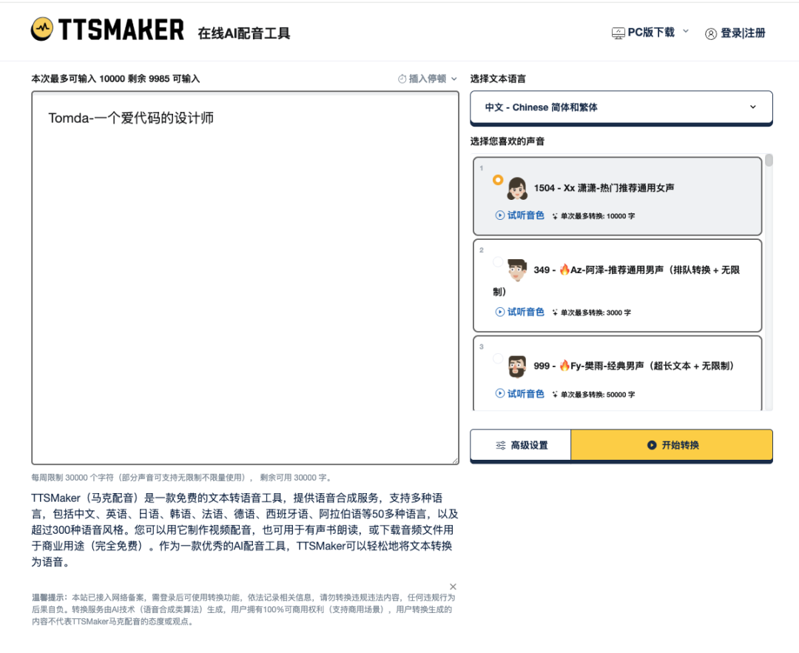Click the 本次最多可输入 10000 counter text

tap(115, 78)
